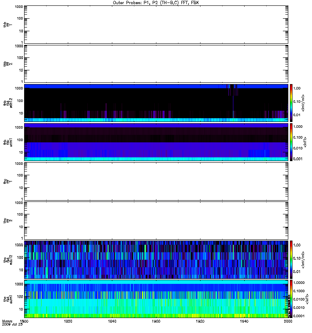Click the "thc fbk scm1" y-axis panel label
This screenshot has height=333, width=312.
[8, 299]
